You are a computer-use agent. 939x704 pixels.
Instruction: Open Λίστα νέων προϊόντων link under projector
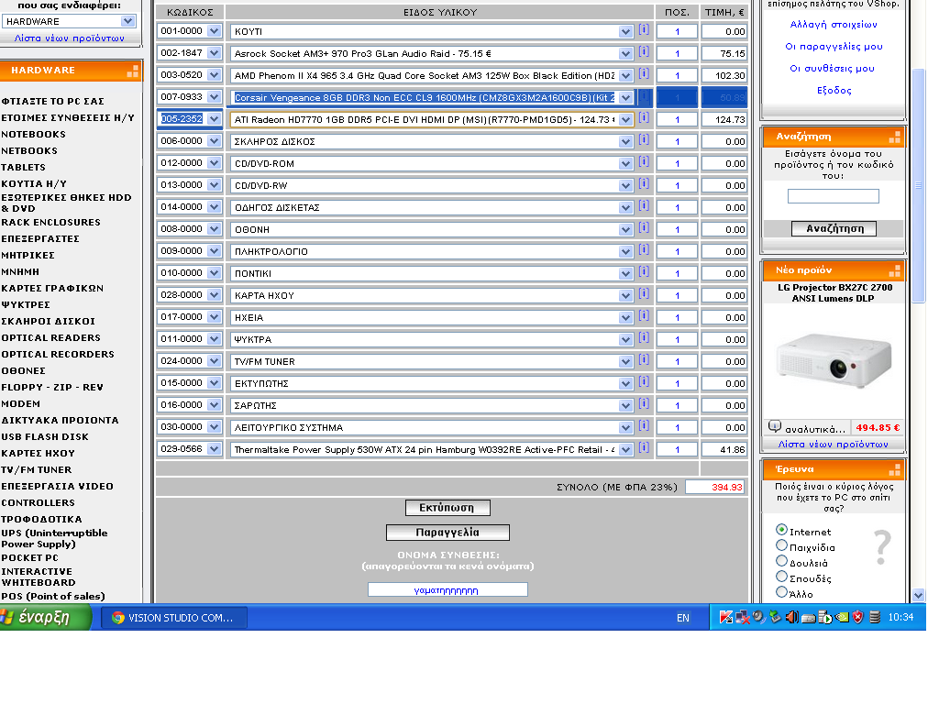point(833,445)
